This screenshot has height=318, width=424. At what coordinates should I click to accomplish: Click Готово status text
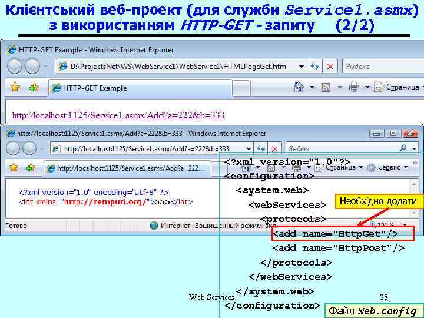click(x=16, y=226)
